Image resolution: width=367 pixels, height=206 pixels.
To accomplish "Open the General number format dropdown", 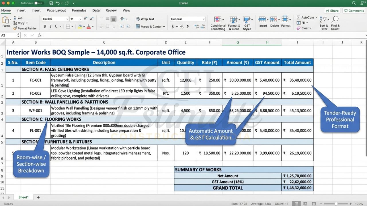I will 188,19.
